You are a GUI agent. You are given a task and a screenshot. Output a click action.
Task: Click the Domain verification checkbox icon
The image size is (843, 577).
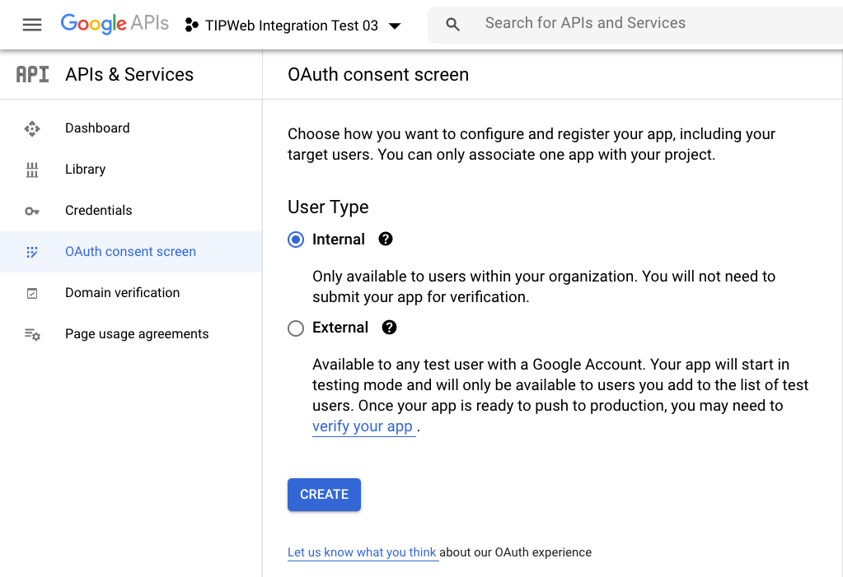pyautogui.click(x=31, y=293)
